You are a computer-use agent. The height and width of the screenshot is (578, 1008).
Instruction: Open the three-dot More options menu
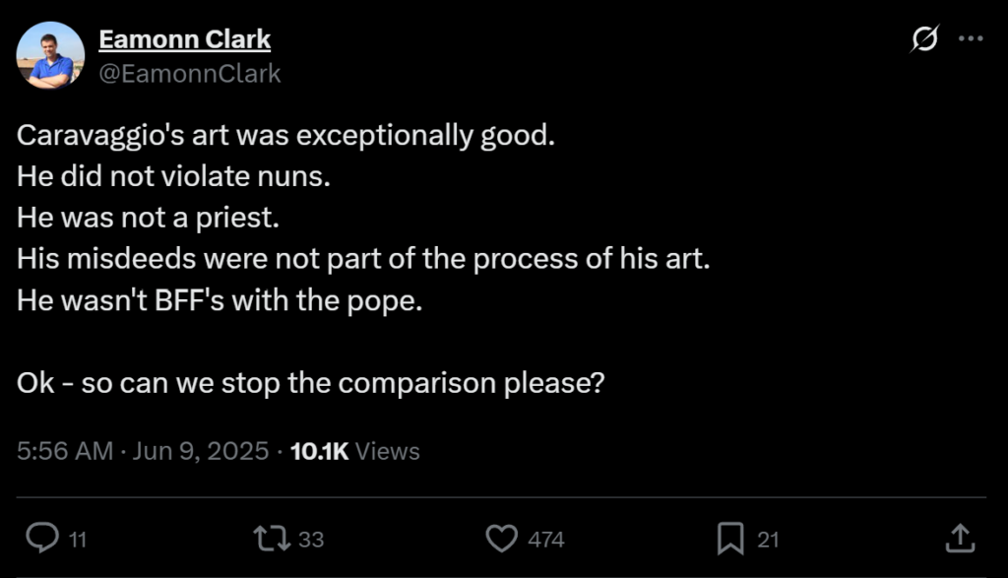971,38
